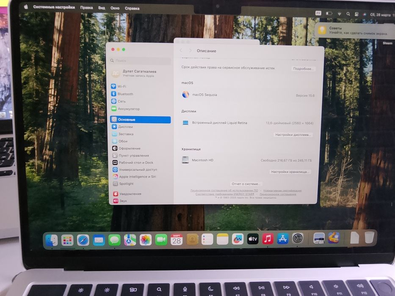This screenshot has height=296, width=395.
Task: Open Обои in the sidebar
Action: [120, 141]
